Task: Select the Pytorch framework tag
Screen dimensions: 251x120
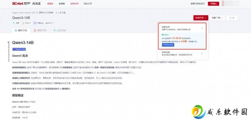Action: pos(27,23)
